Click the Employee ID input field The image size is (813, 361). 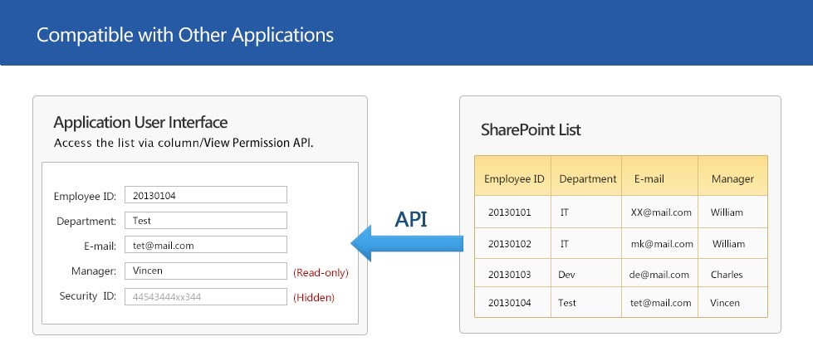click(205, 195)
